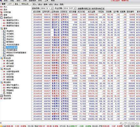Sort by the 证券名称 column header
140x127 pixels.
[55, 12]
